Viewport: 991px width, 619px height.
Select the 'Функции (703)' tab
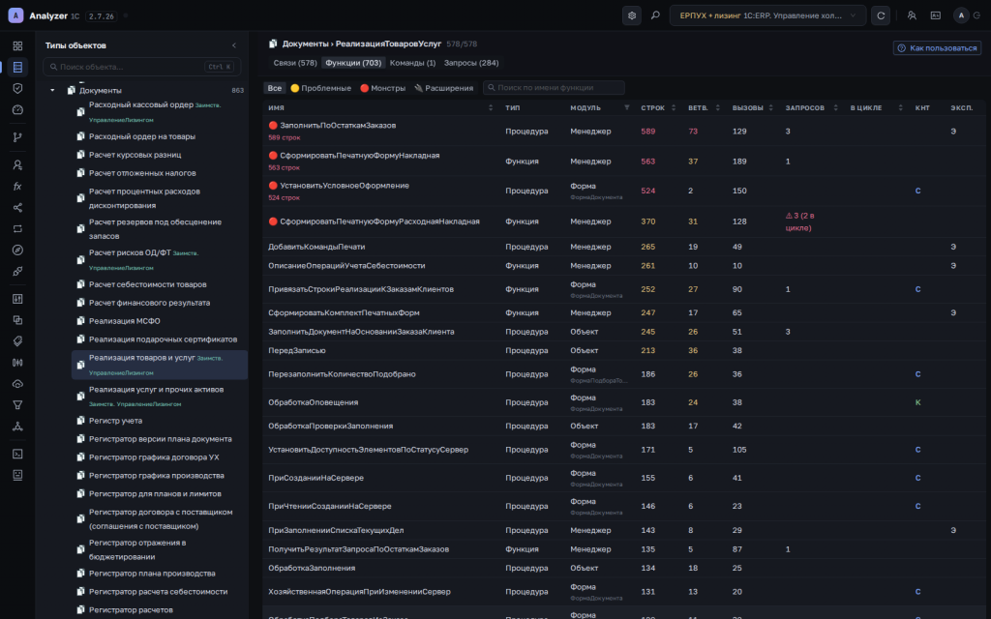[x=353, y=63]
